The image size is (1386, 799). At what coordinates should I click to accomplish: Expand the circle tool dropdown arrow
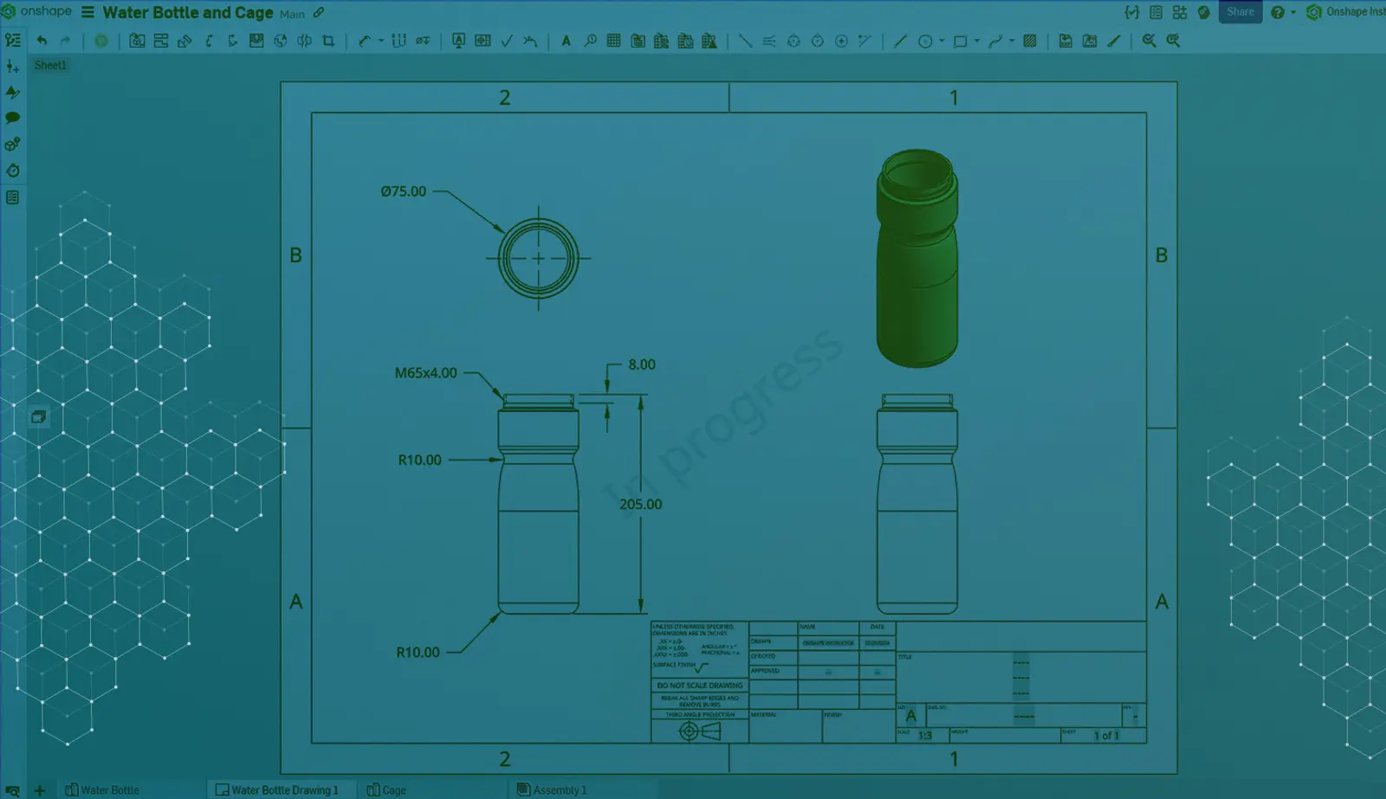942,41
